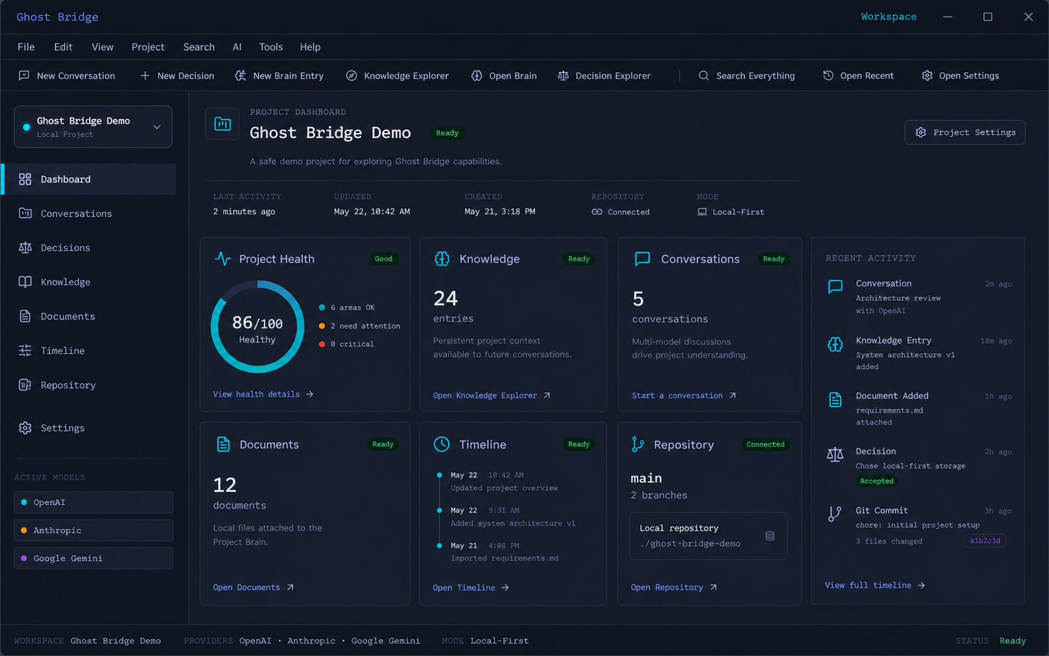Click the Repository card branch icon
The image size is (1049, 656).
tap(638, 444)
